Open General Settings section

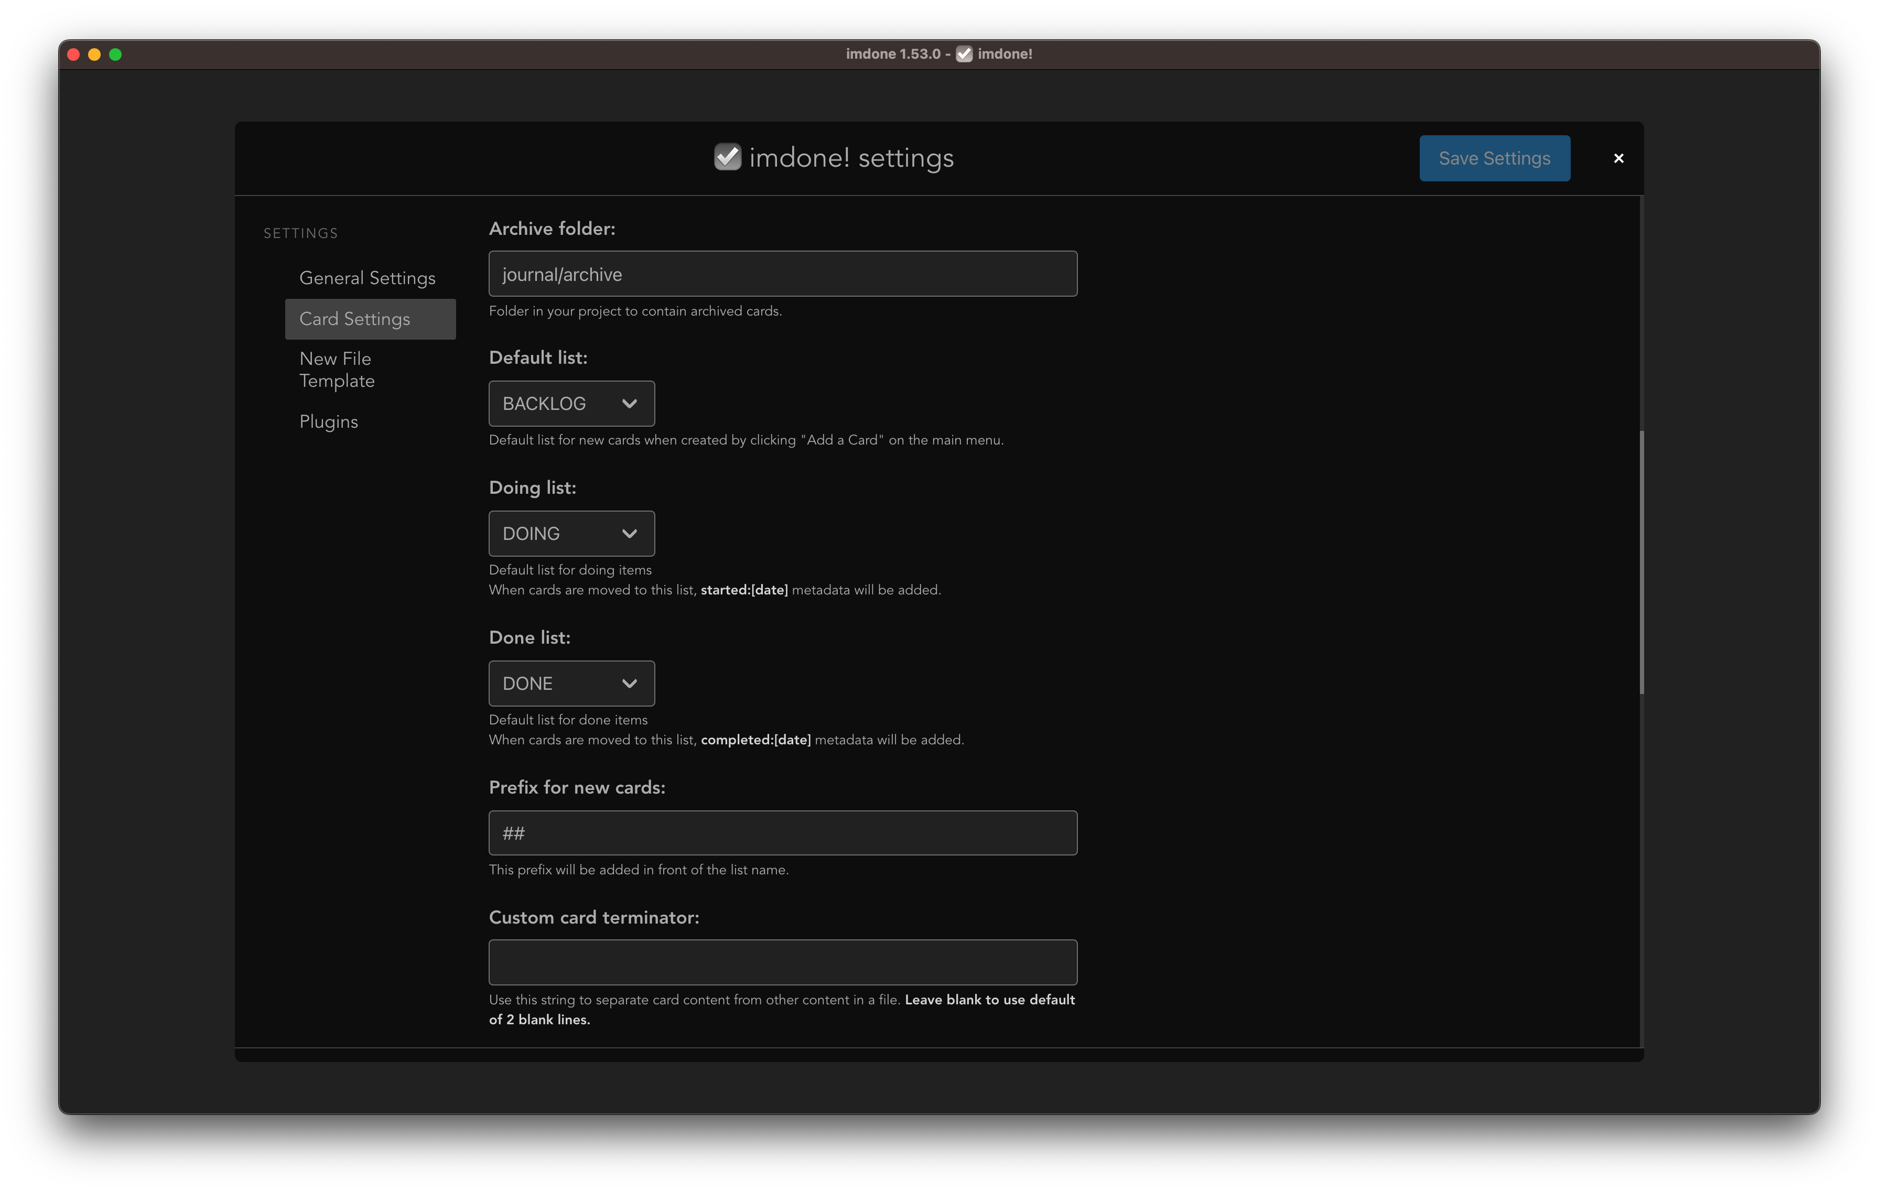[x=368, y=278]
